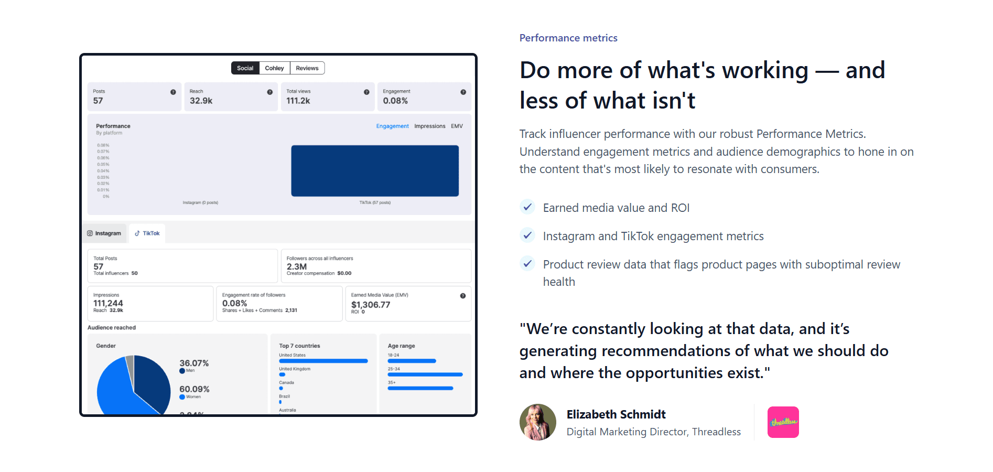Click Instagram and TikTok metrics checkmark

tap(527, 235)
